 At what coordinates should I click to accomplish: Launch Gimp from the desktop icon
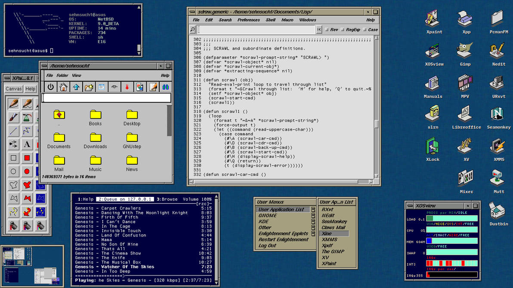(465, 54)
